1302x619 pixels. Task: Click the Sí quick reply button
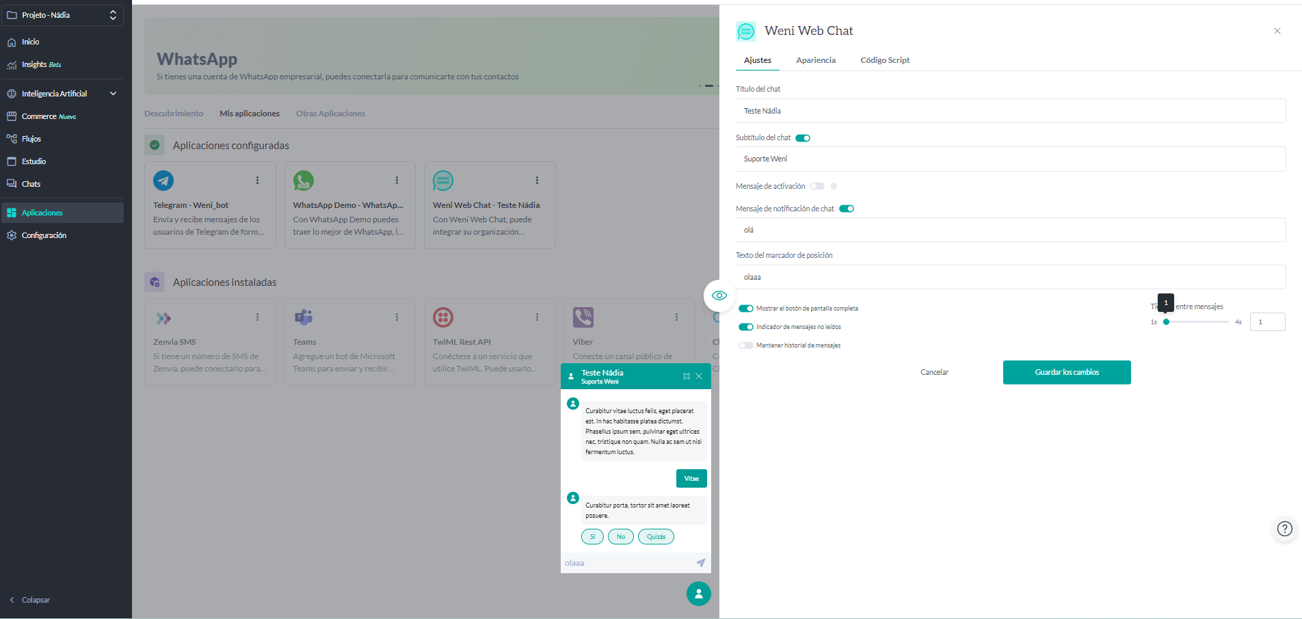click(592, 537)
